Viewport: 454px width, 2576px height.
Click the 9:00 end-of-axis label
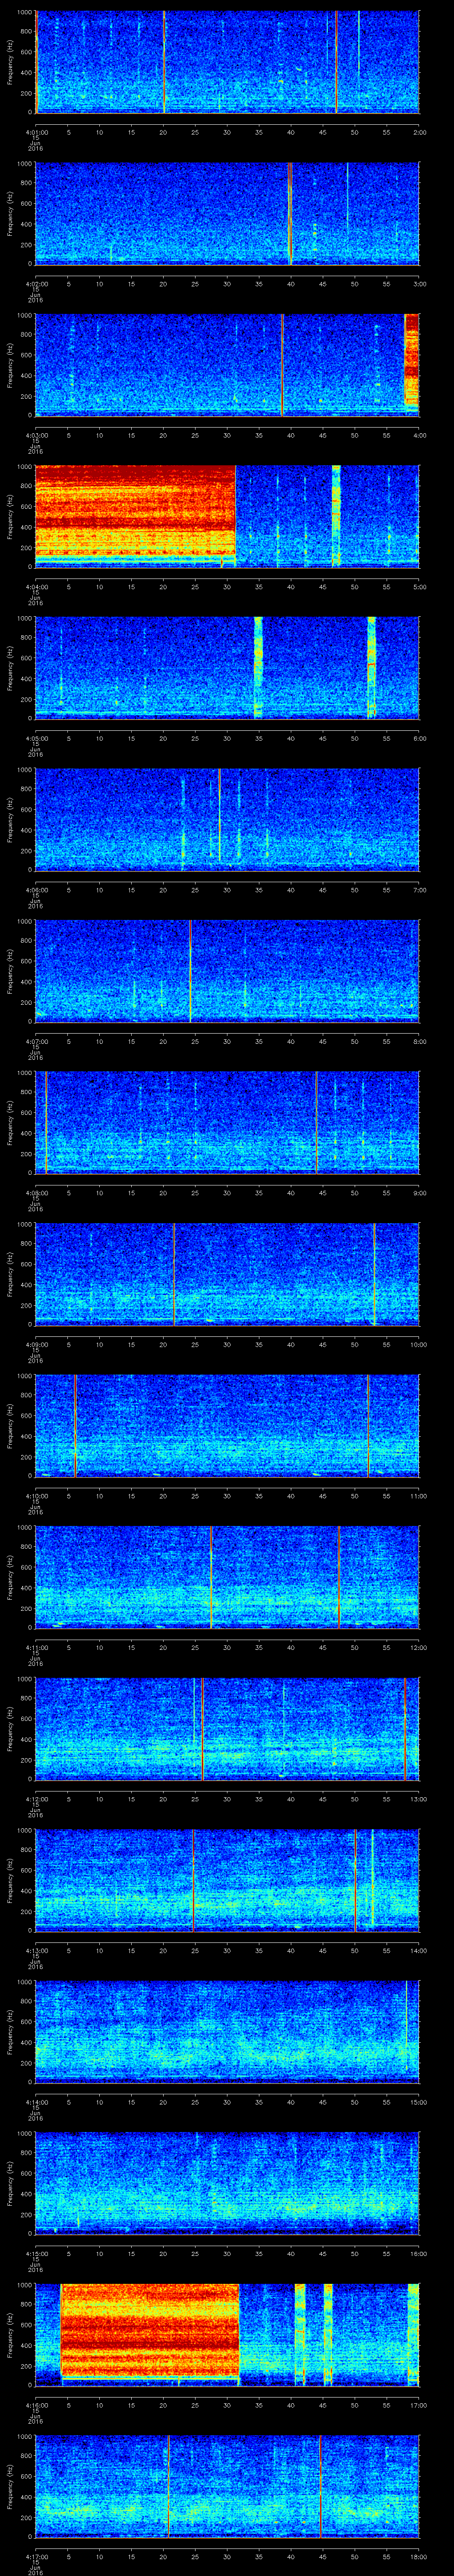pos(419,1192)
